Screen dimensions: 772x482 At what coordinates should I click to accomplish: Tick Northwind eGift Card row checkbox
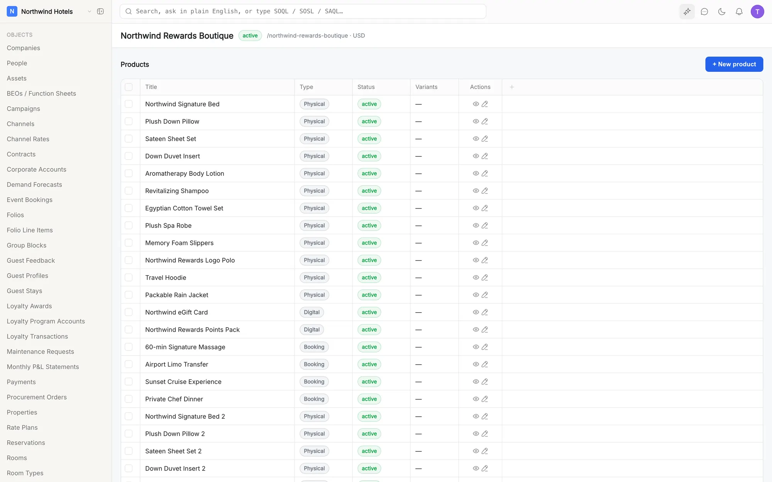[x=129, y=312]
